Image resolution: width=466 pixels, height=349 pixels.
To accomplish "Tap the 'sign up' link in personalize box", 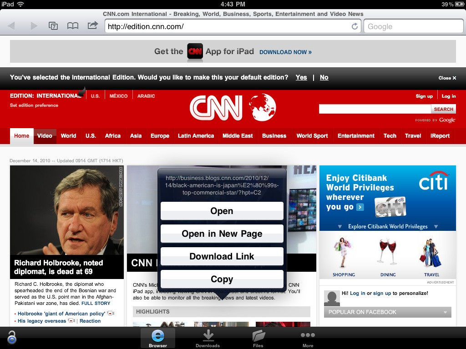I will [382, 293].
